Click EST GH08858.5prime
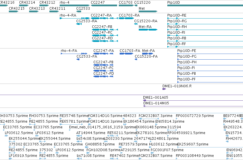 (x=100, y=144)
